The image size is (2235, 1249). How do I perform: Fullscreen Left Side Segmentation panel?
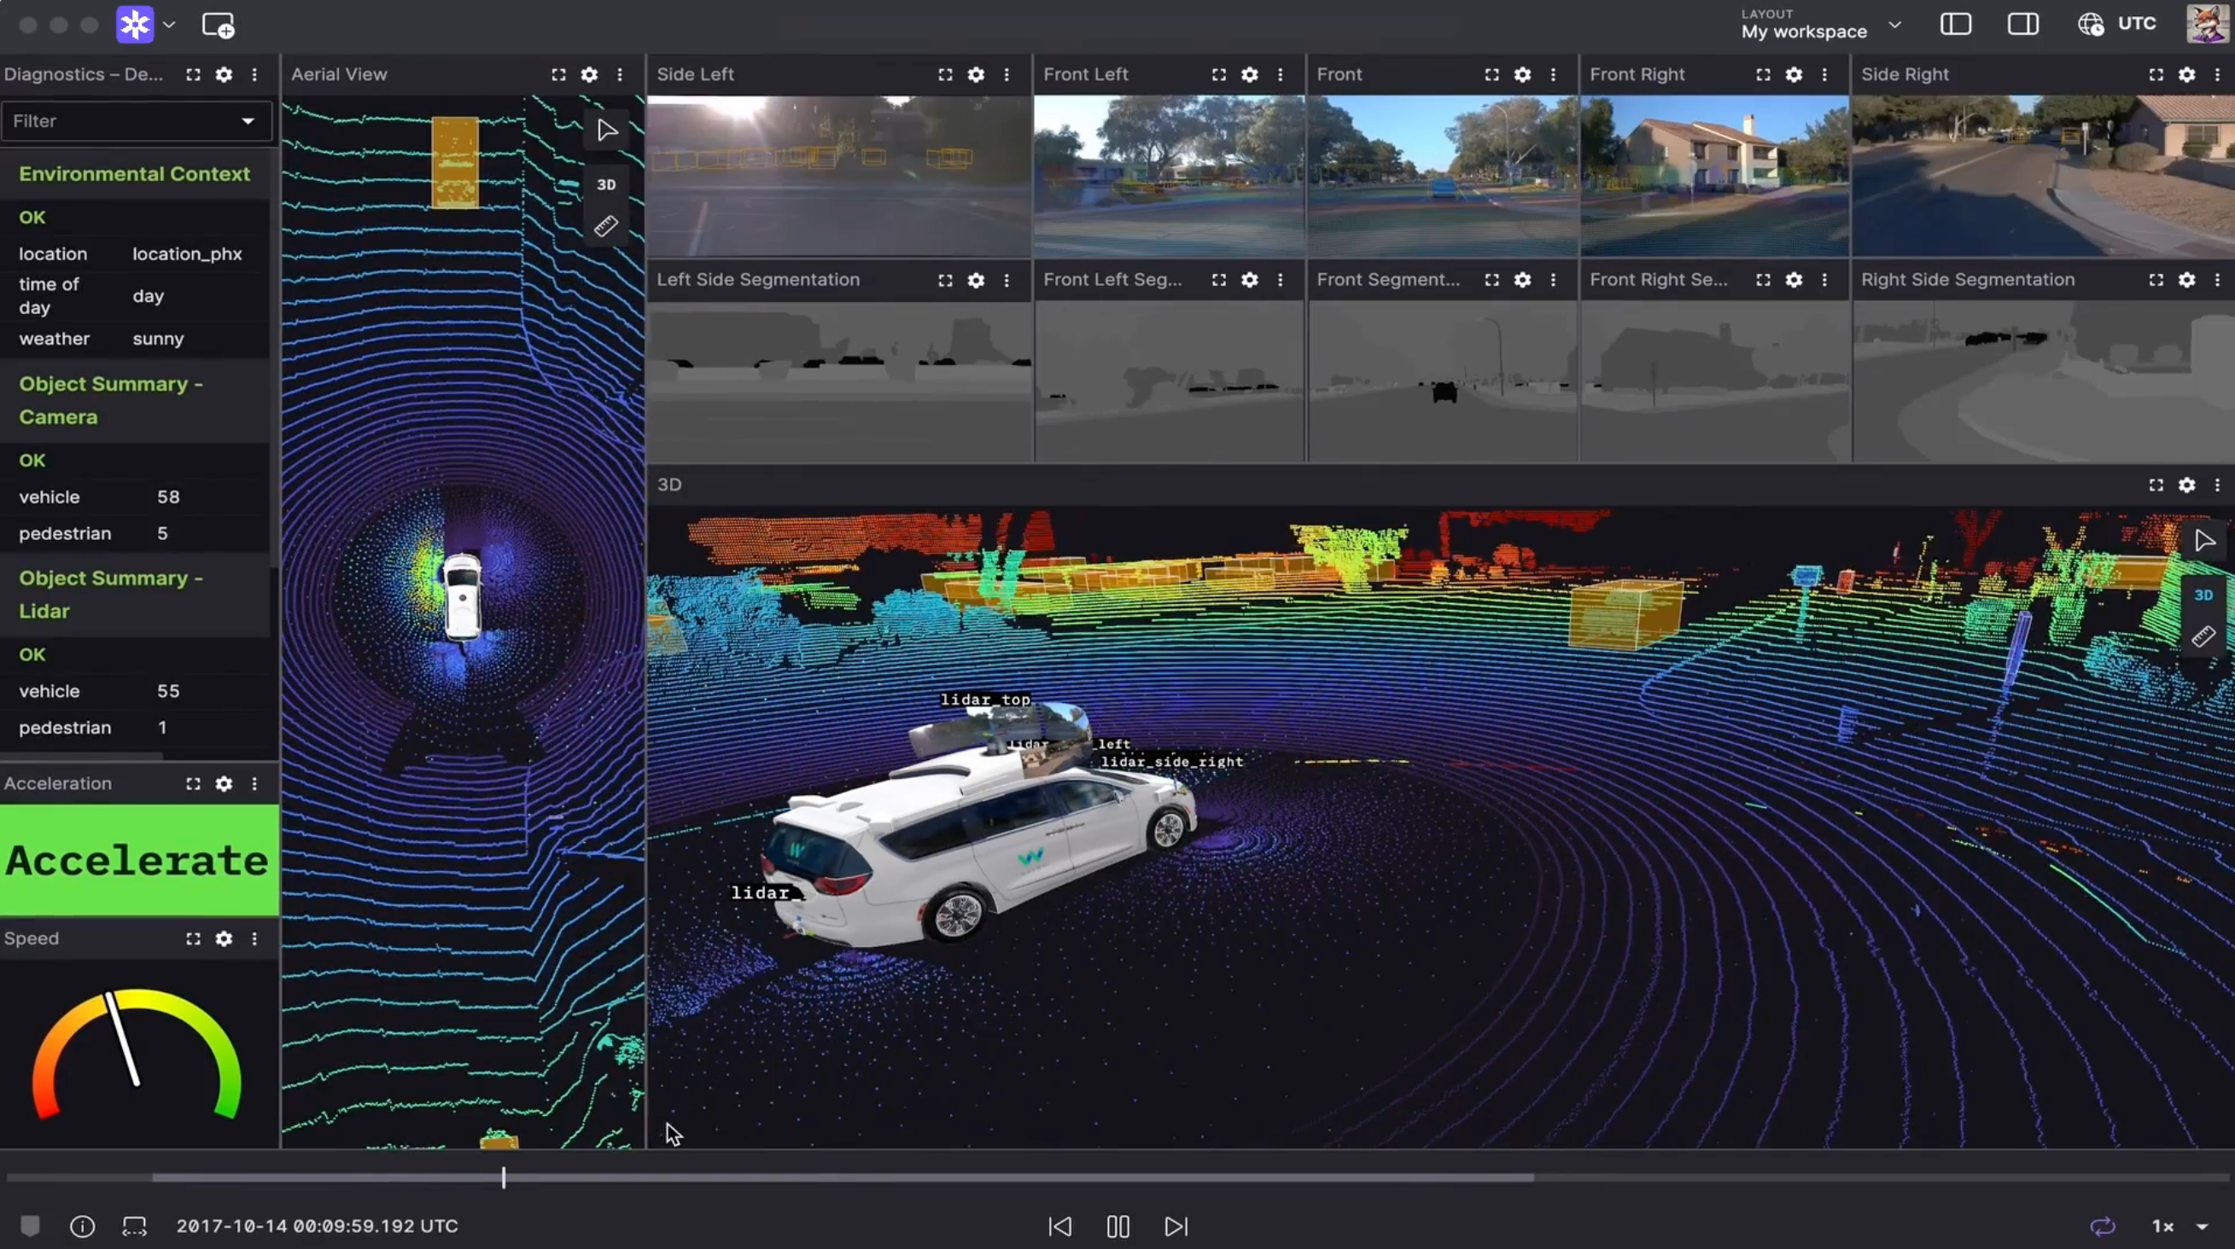point(946,280)
